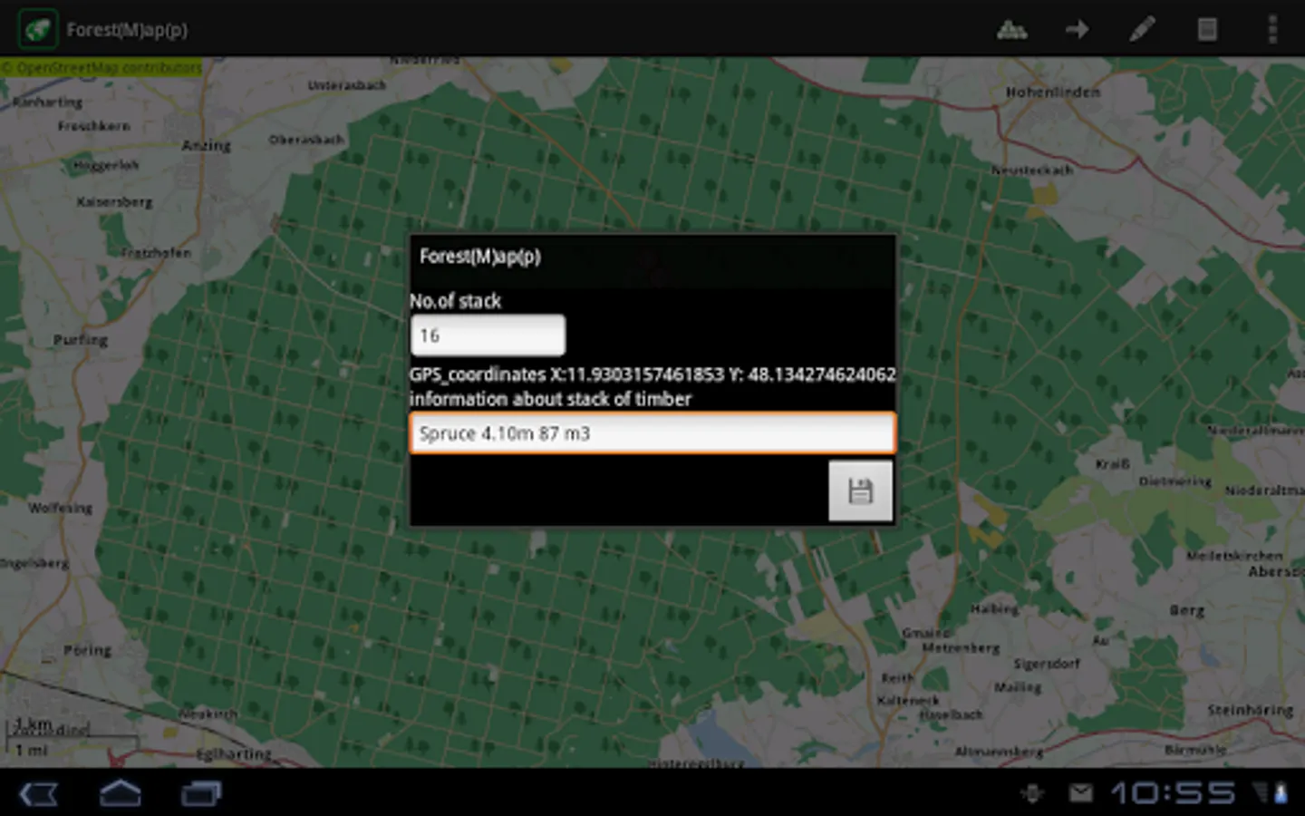Image resolution: width=1305 pixels, height=816 pixels.
Task: Tap the mail notification icon in status bar
Action: 1080,793
